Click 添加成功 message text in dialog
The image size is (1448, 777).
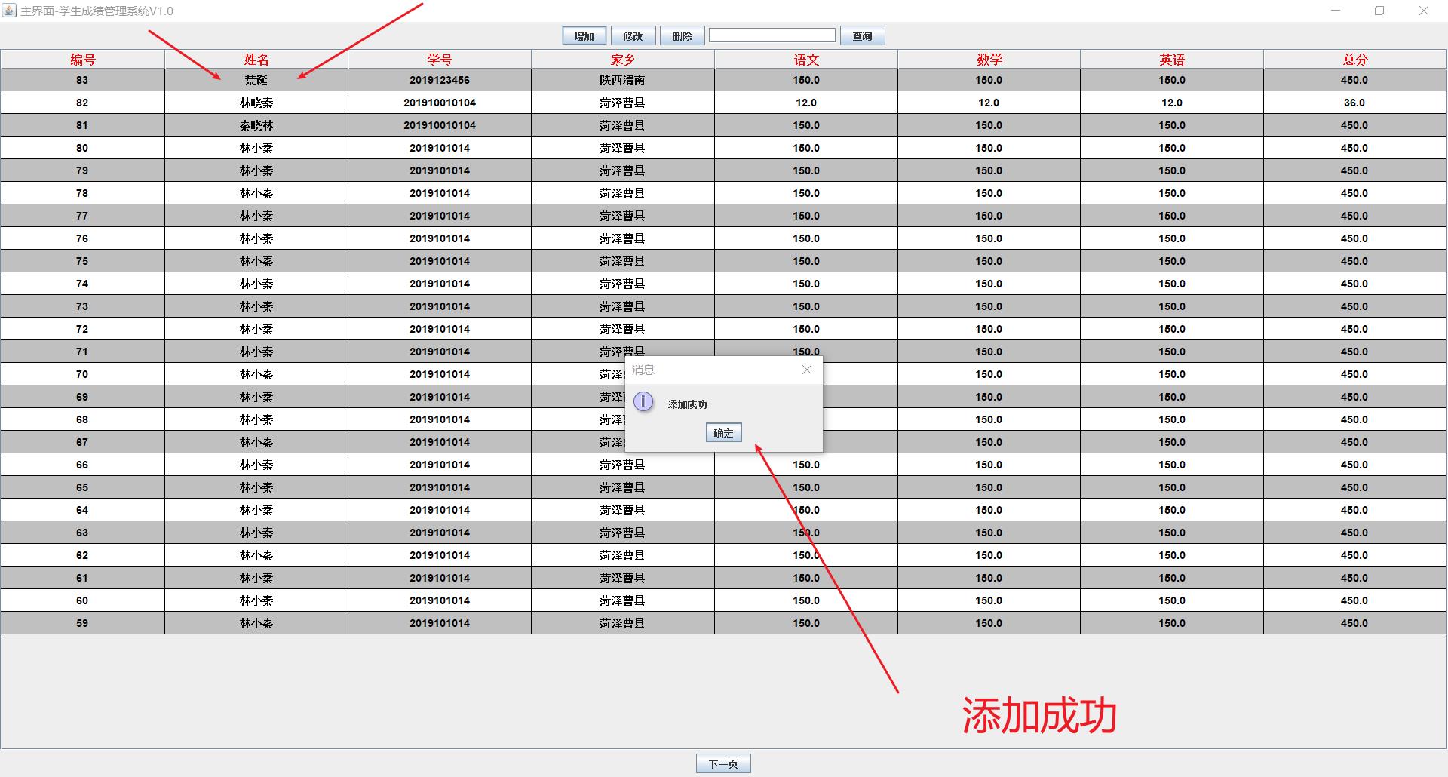click(x=687, y=404)
